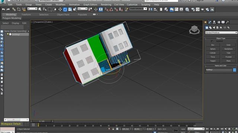Click the Unlink Selection icon

point(19,10)
